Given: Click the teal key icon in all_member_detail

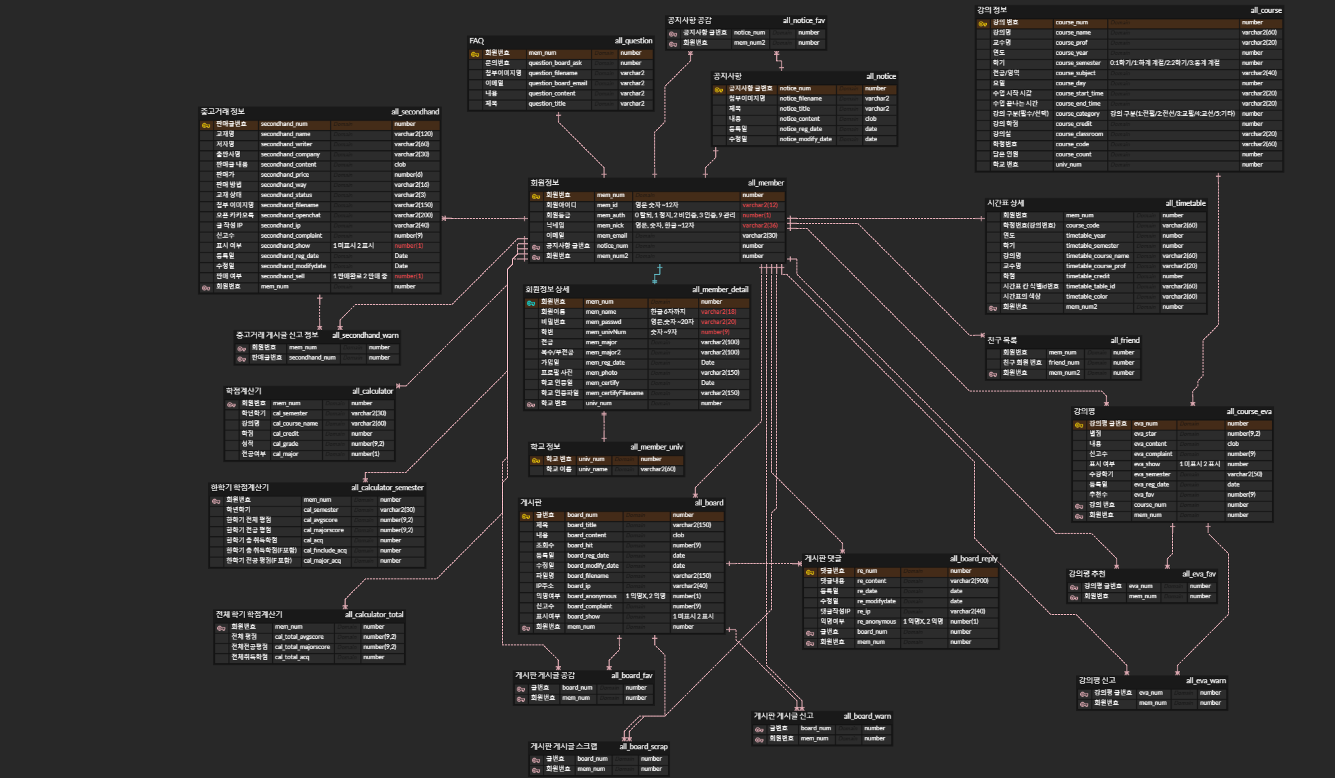Looking at the screenshot, I should click(x=530, y=303).
